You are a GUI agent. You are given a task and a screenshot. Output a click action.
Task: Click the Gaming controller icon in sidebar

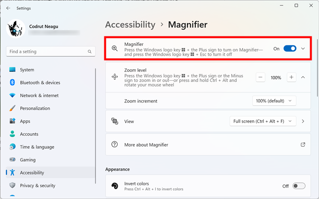[x=12, y=160]
